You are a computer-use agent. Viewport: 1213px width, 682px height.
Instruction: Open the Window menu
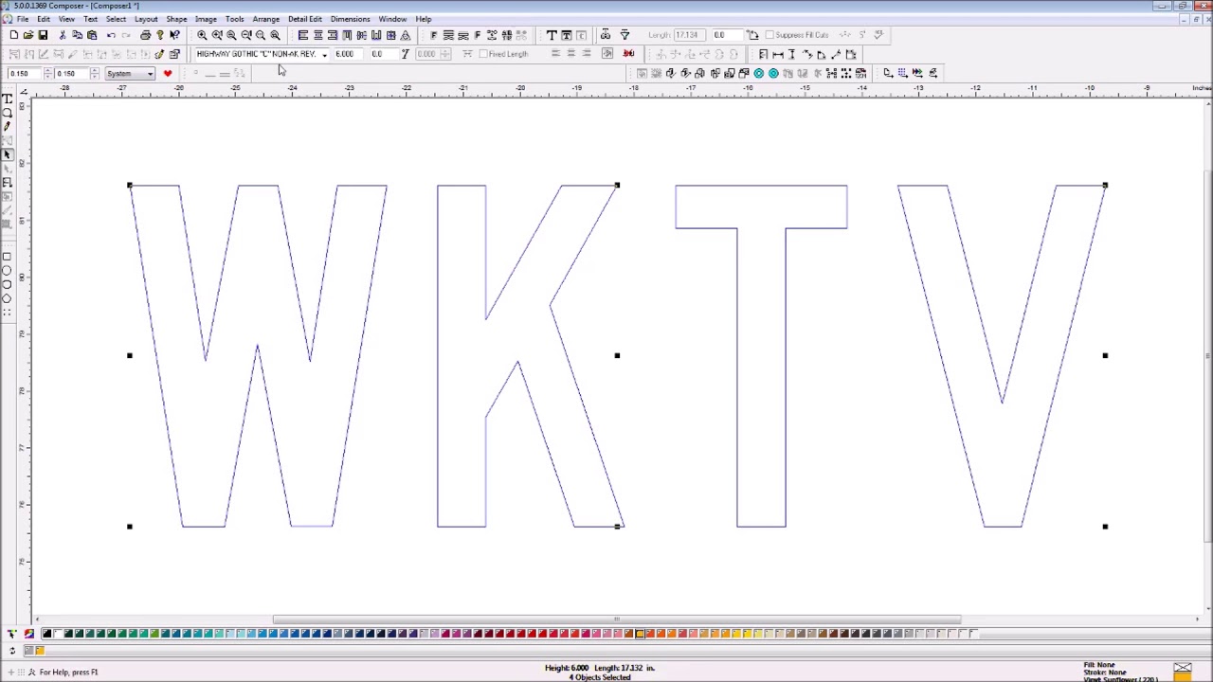392,19
